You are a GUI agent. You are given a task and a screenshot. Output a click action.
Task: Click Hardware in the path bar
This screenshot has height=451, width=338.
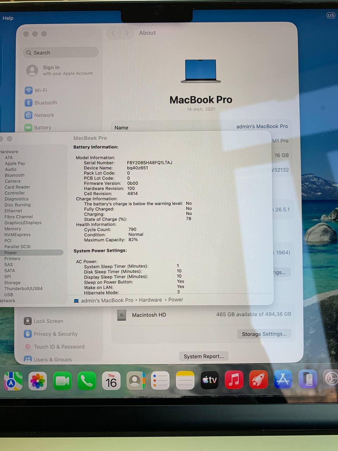click(150, 300)
